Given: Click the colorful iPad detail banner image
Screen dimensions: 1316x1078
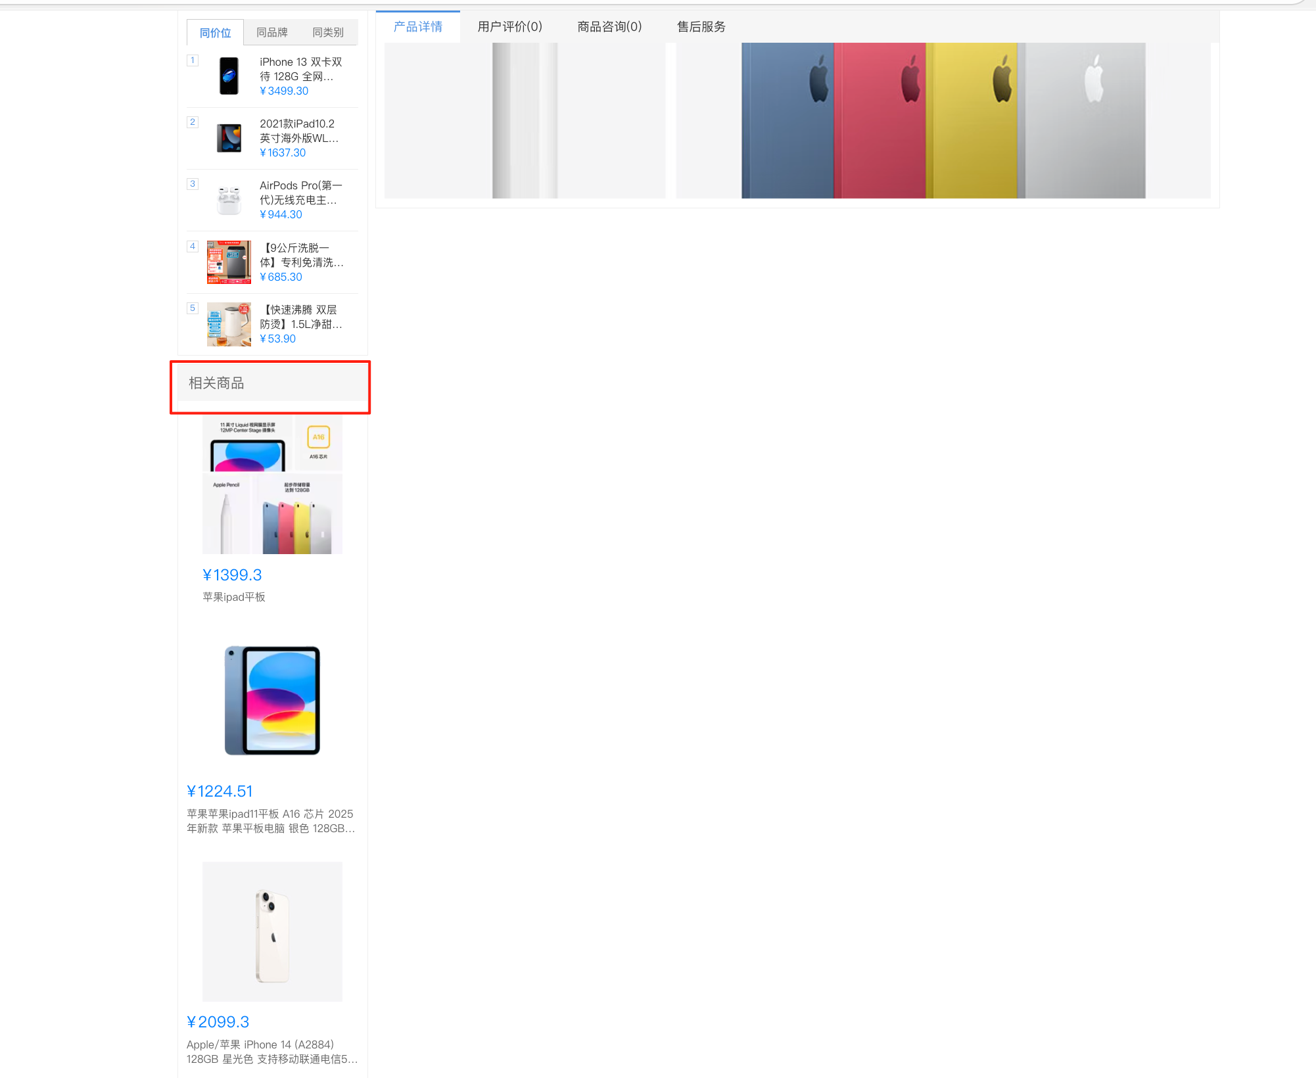Looking at the screenshot, I should click(x=943, y=120).
